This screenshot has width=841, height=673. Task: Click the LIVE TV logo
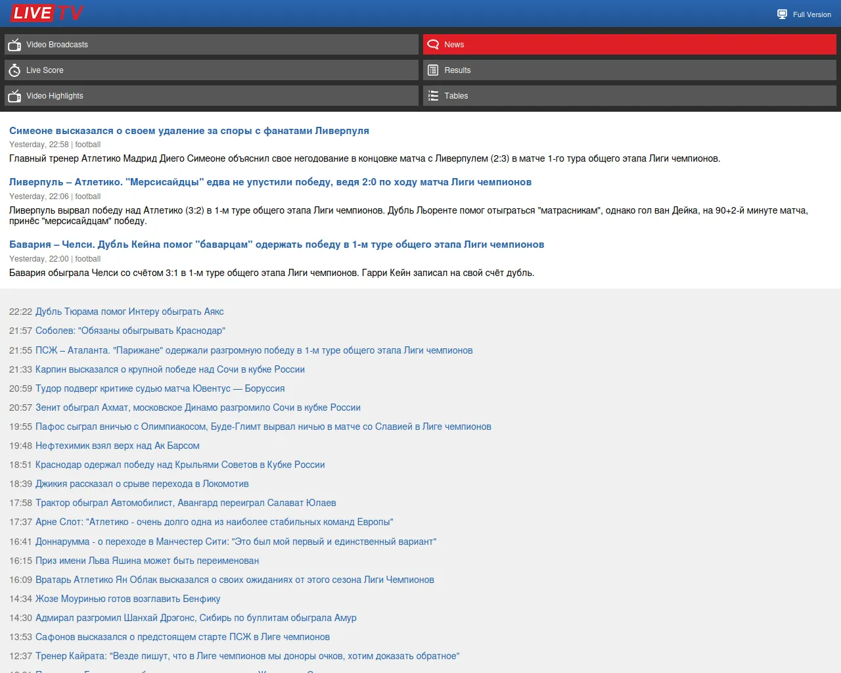point(47,13)
